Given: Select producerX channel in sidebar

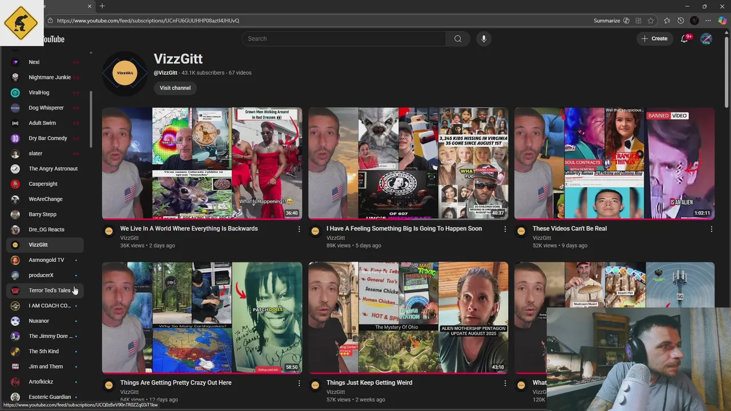Looking at the screenshot, I should 45,275.
